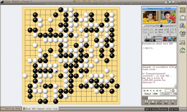Jump to first move

tap(144, 91)
